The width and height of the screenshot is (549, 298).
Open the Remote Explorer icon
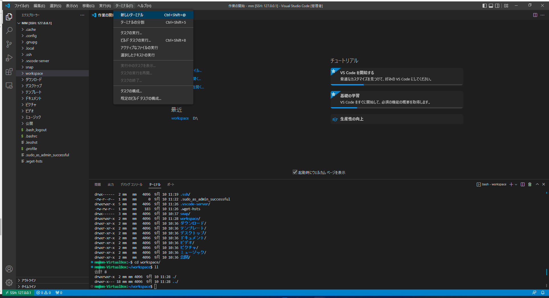pos(9,86)
